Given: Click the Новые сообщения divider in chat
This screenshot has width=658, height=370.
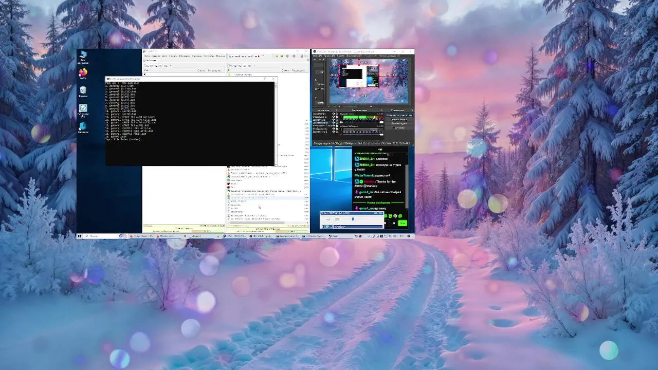Looking at the screenshot, I should [379, 202].
